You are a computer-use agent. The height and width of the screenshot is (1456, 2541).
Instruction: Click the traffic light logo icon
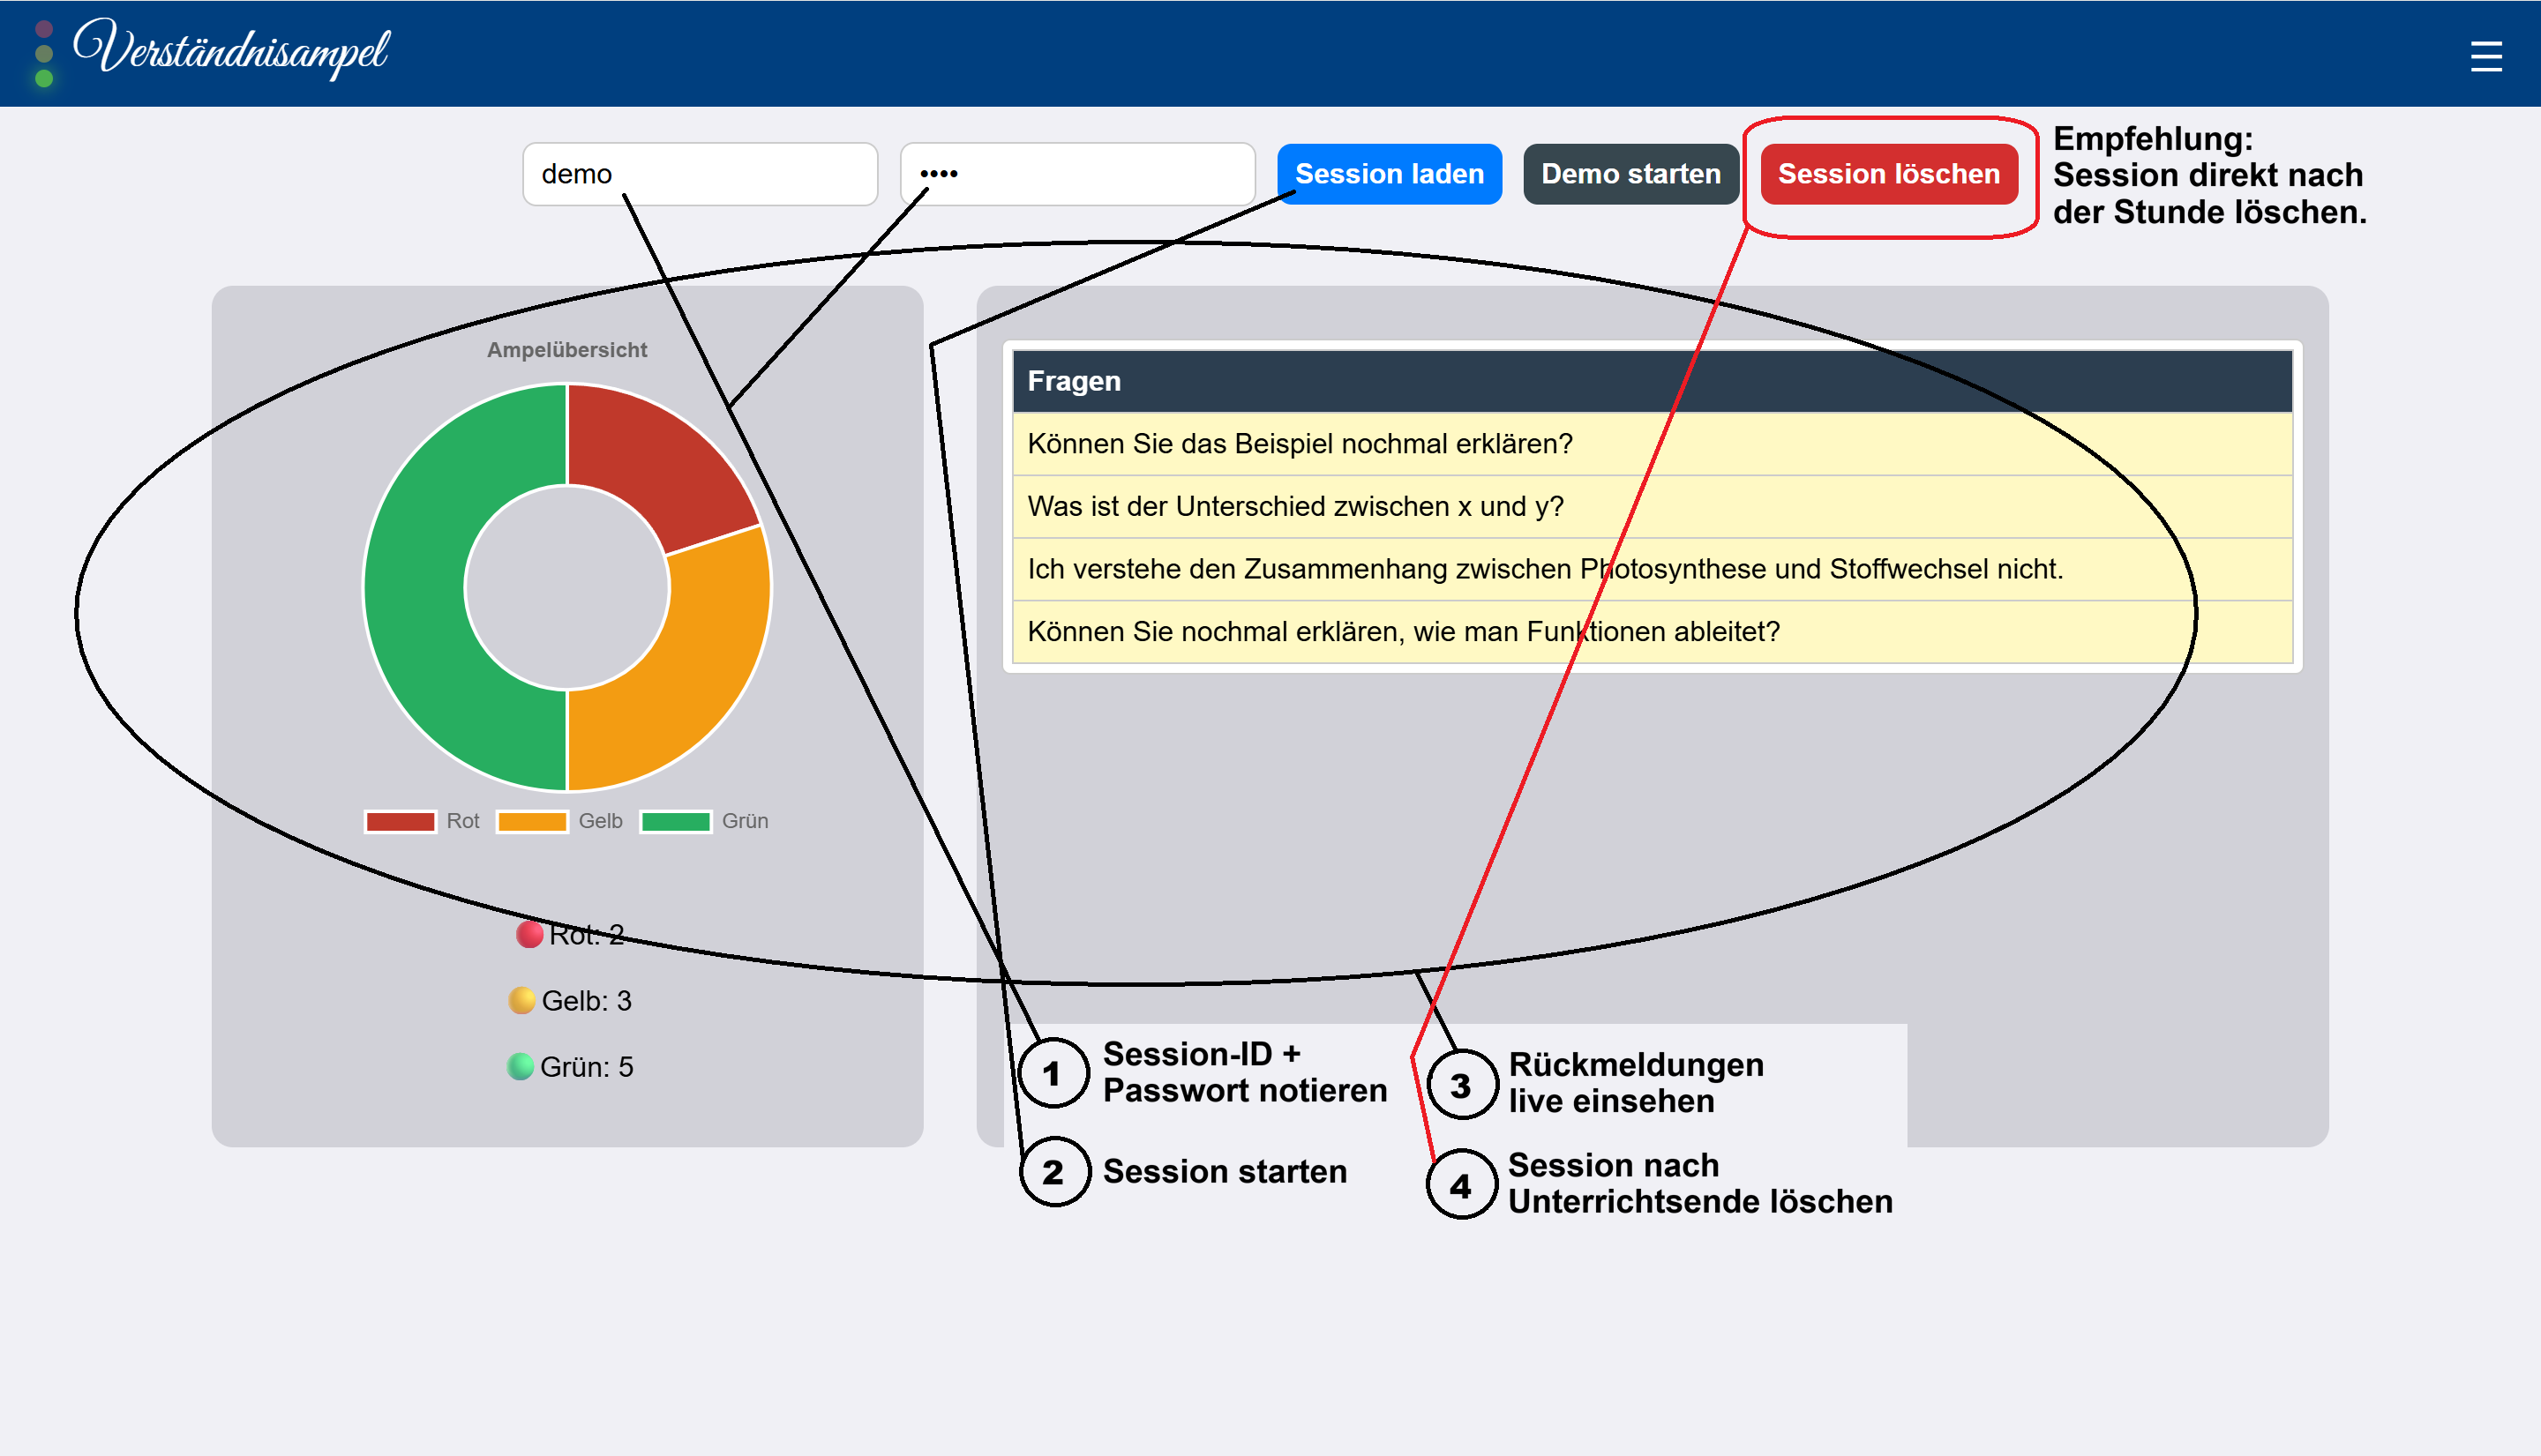point(44,53)
